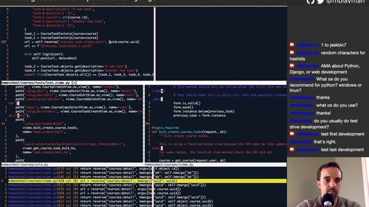Click the chat message "1 to jaskbic7"

coord(333,45)
